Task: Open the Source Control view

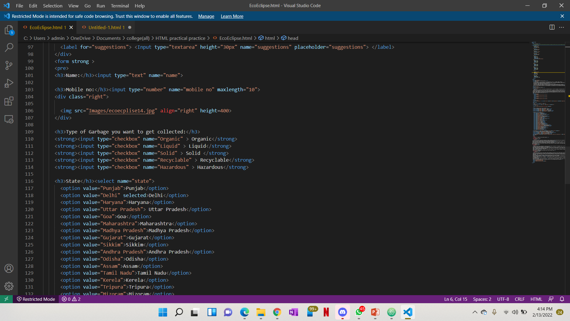Action: pos(9,65)
